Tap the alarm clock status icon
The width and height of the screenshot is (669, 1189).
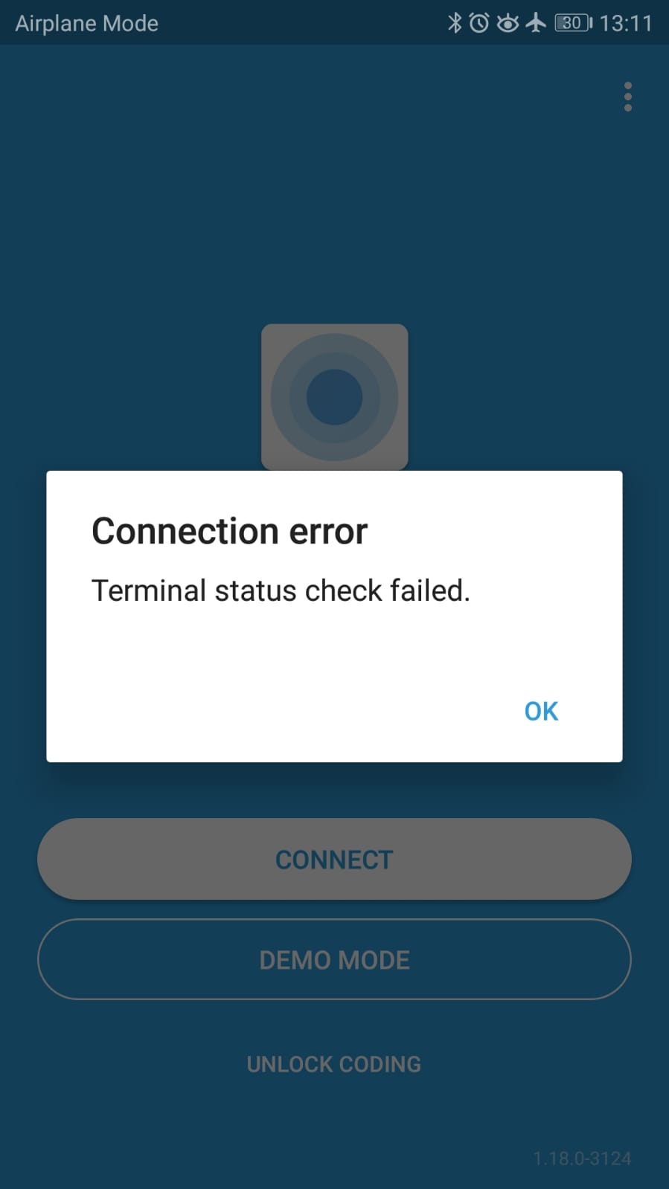coord(479,23)
